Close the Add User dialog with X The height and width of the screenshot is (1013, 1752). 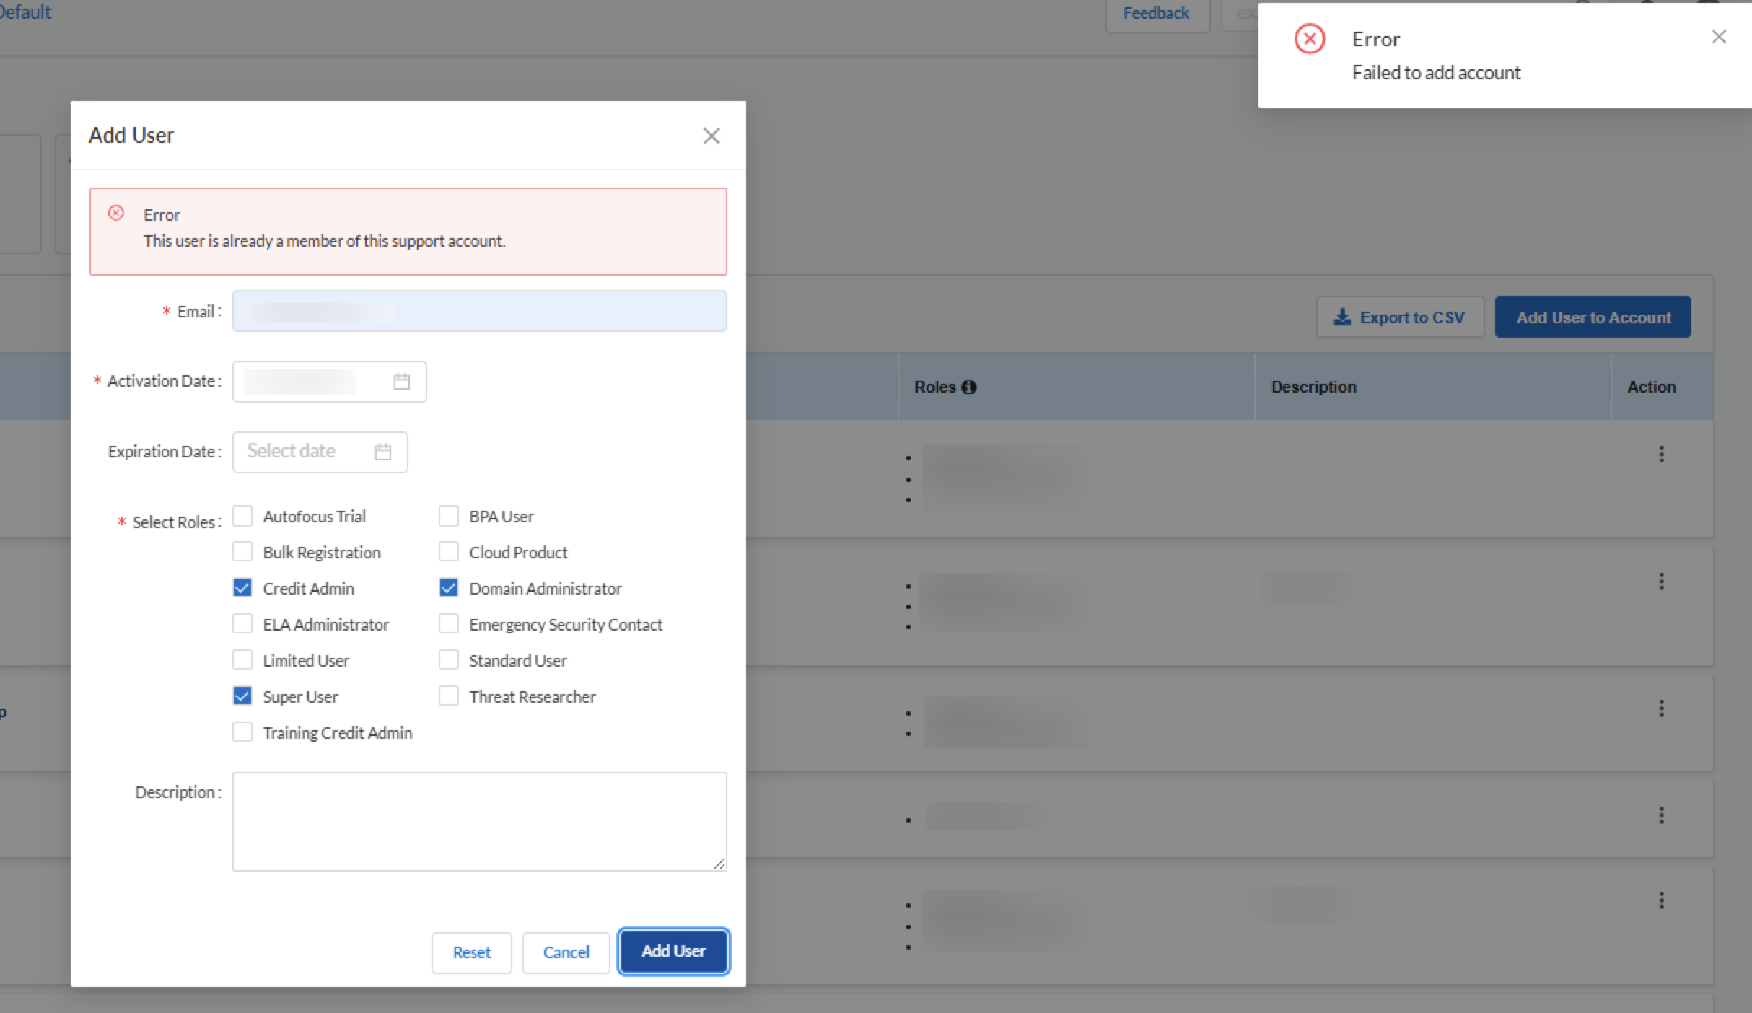click(711, 136)
